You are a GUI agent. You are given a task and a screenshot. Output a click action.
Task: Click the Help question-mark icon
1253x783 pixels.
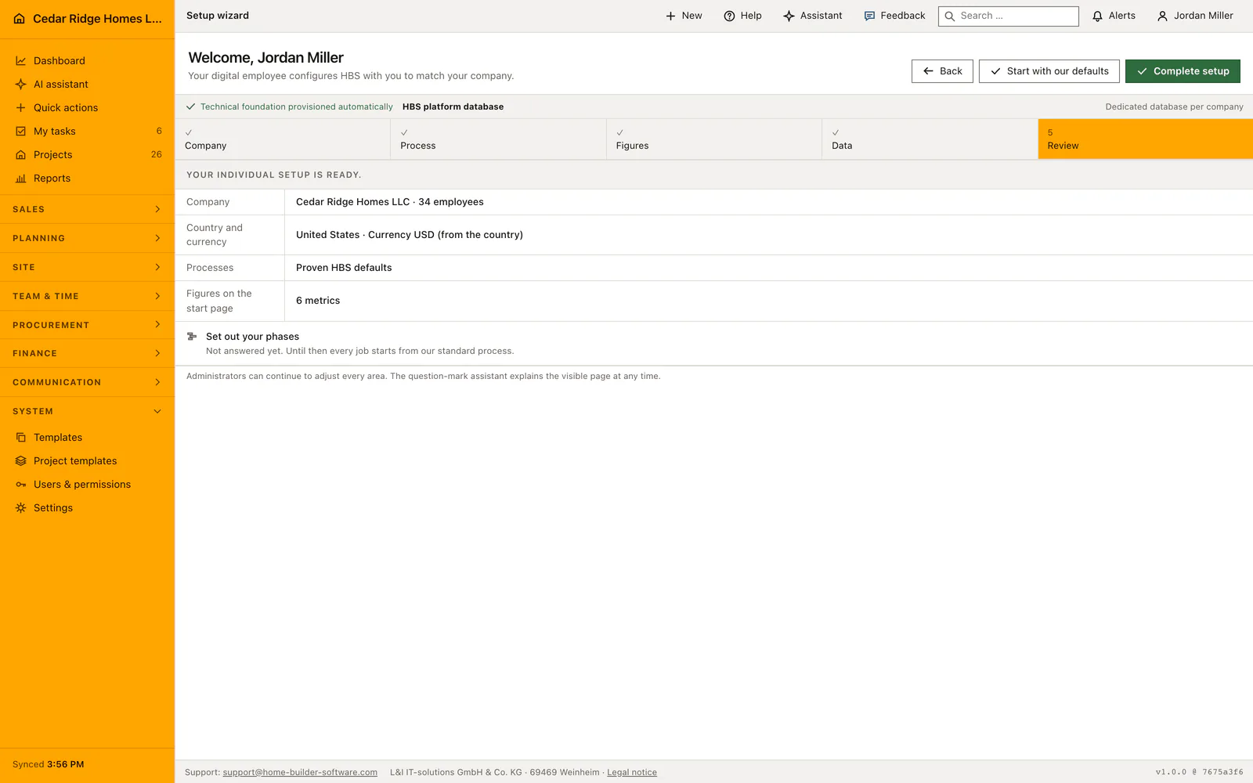729,16
